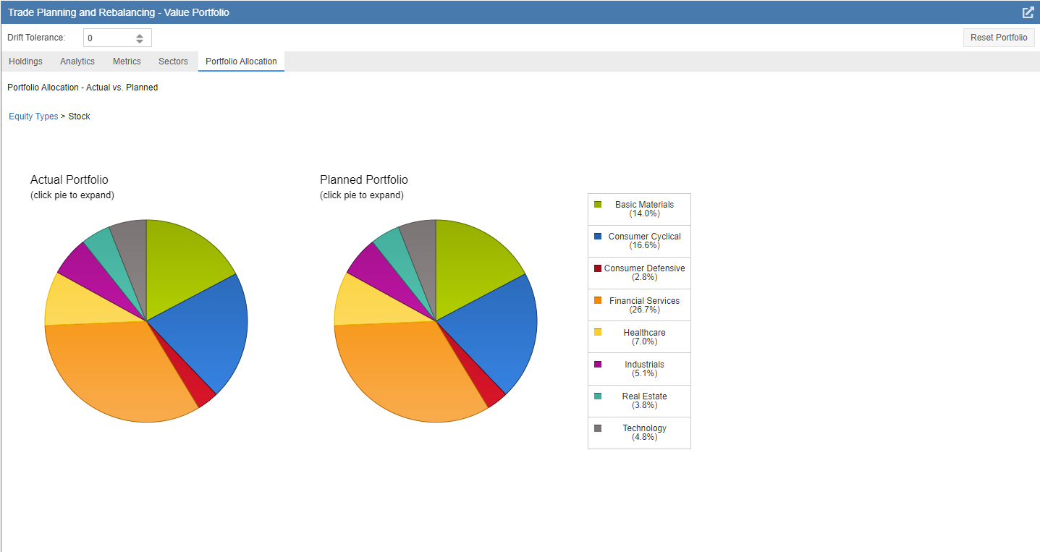Click the Industrials purple legend swatch

598,364
